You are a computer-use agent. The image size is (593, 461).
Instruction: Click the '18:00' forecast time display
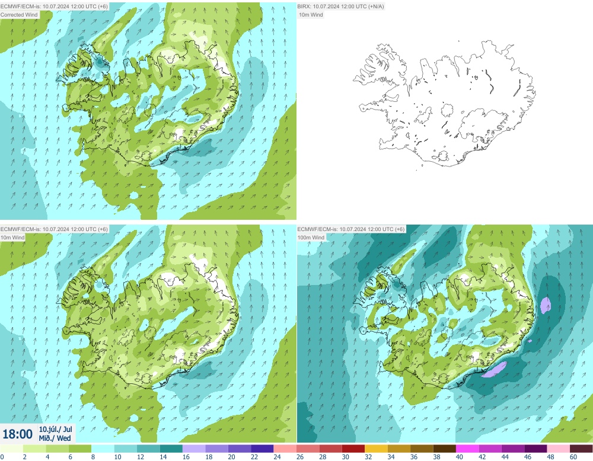click(17, 434)
